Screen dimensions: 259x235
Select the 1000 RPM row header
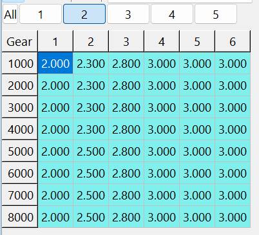point(19,63)
